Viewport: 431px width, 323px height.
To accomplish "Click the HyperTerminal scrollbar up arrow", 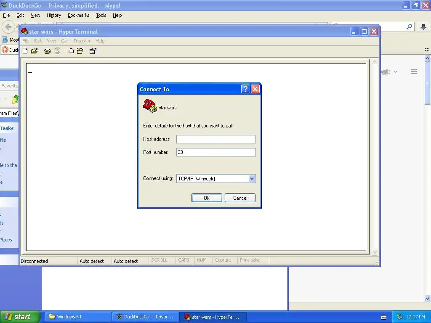I will tap(375, 62).
